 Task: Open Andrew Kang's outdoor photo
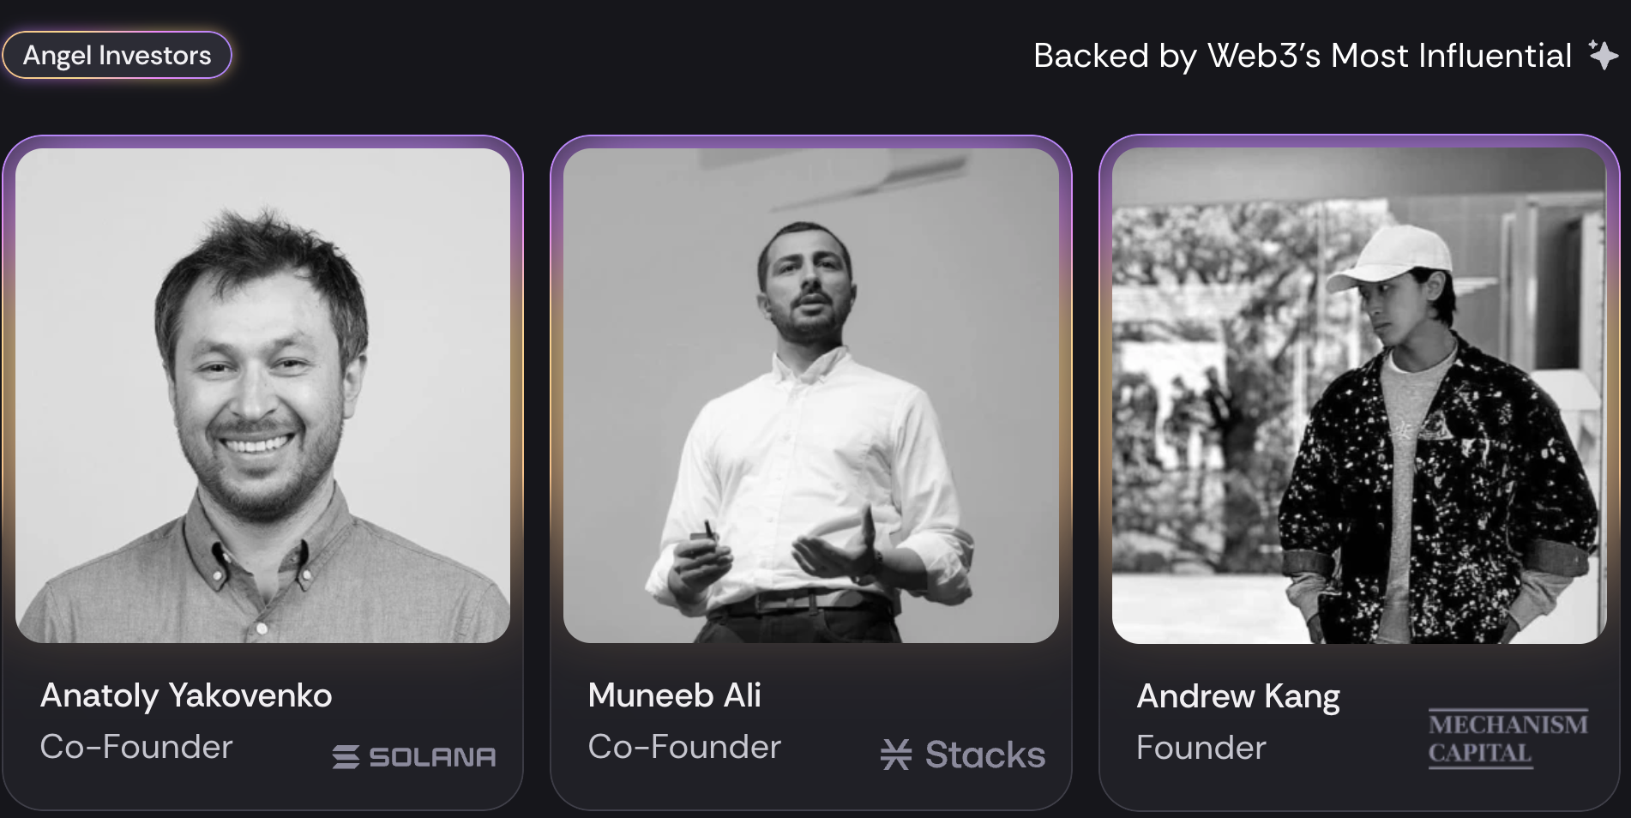click(1358, 395)
